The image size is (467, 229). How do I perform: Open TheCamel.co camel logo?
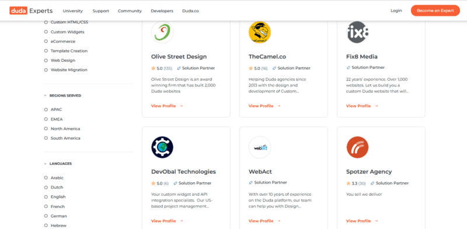(260, 32)
